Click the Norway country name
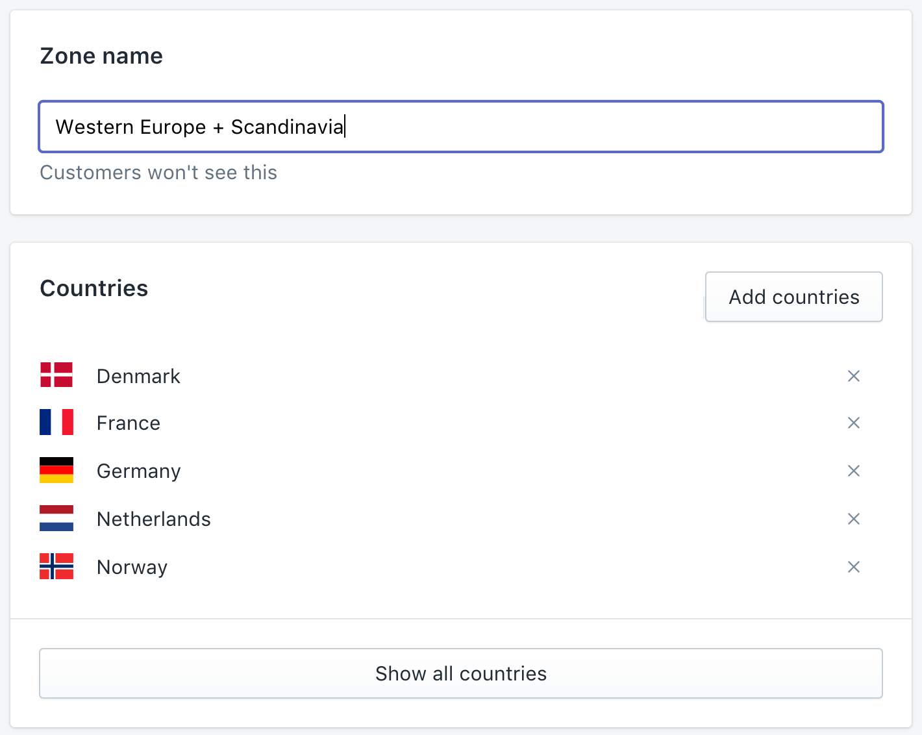 132,567
